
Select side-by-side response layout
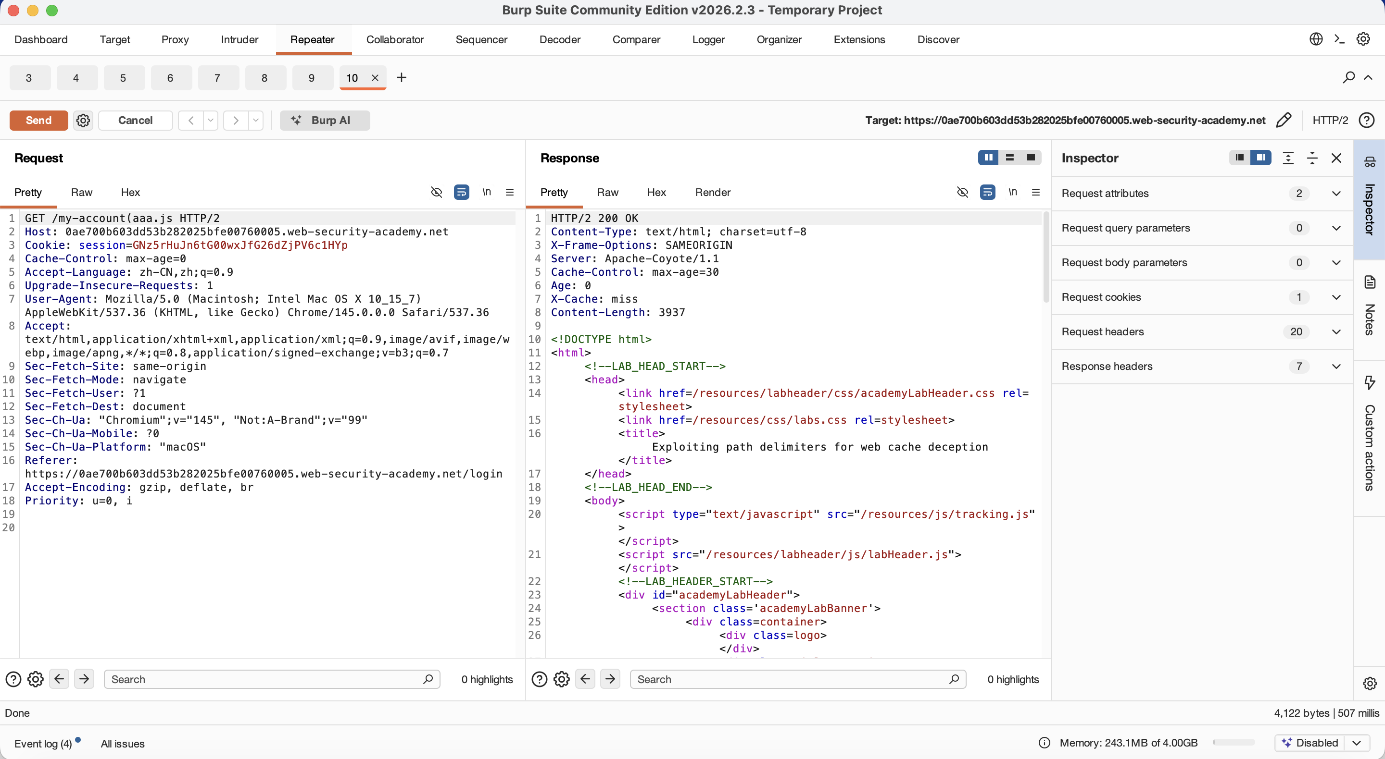pos(988,158)
